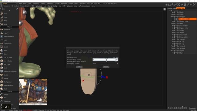Select the Vox Extrude tool

[x=8, y=61]
